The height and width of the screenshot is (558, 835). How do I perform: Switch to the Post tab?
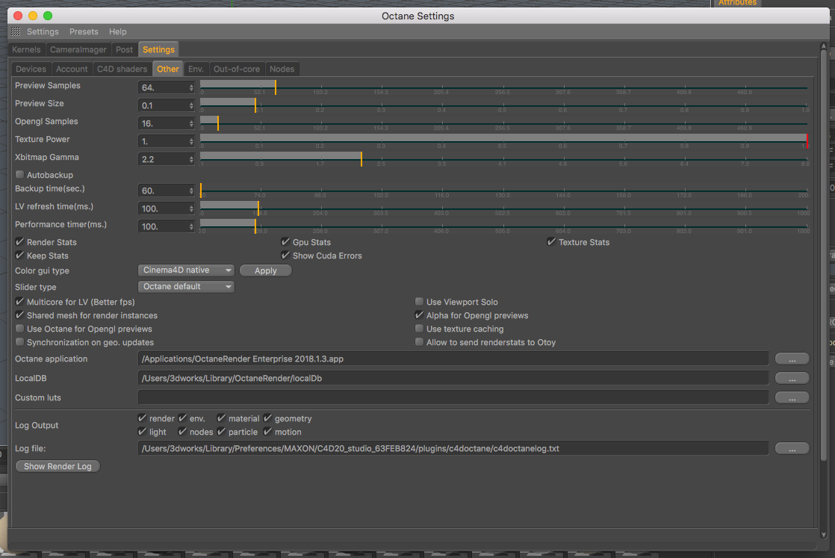(x=124, y=49)
